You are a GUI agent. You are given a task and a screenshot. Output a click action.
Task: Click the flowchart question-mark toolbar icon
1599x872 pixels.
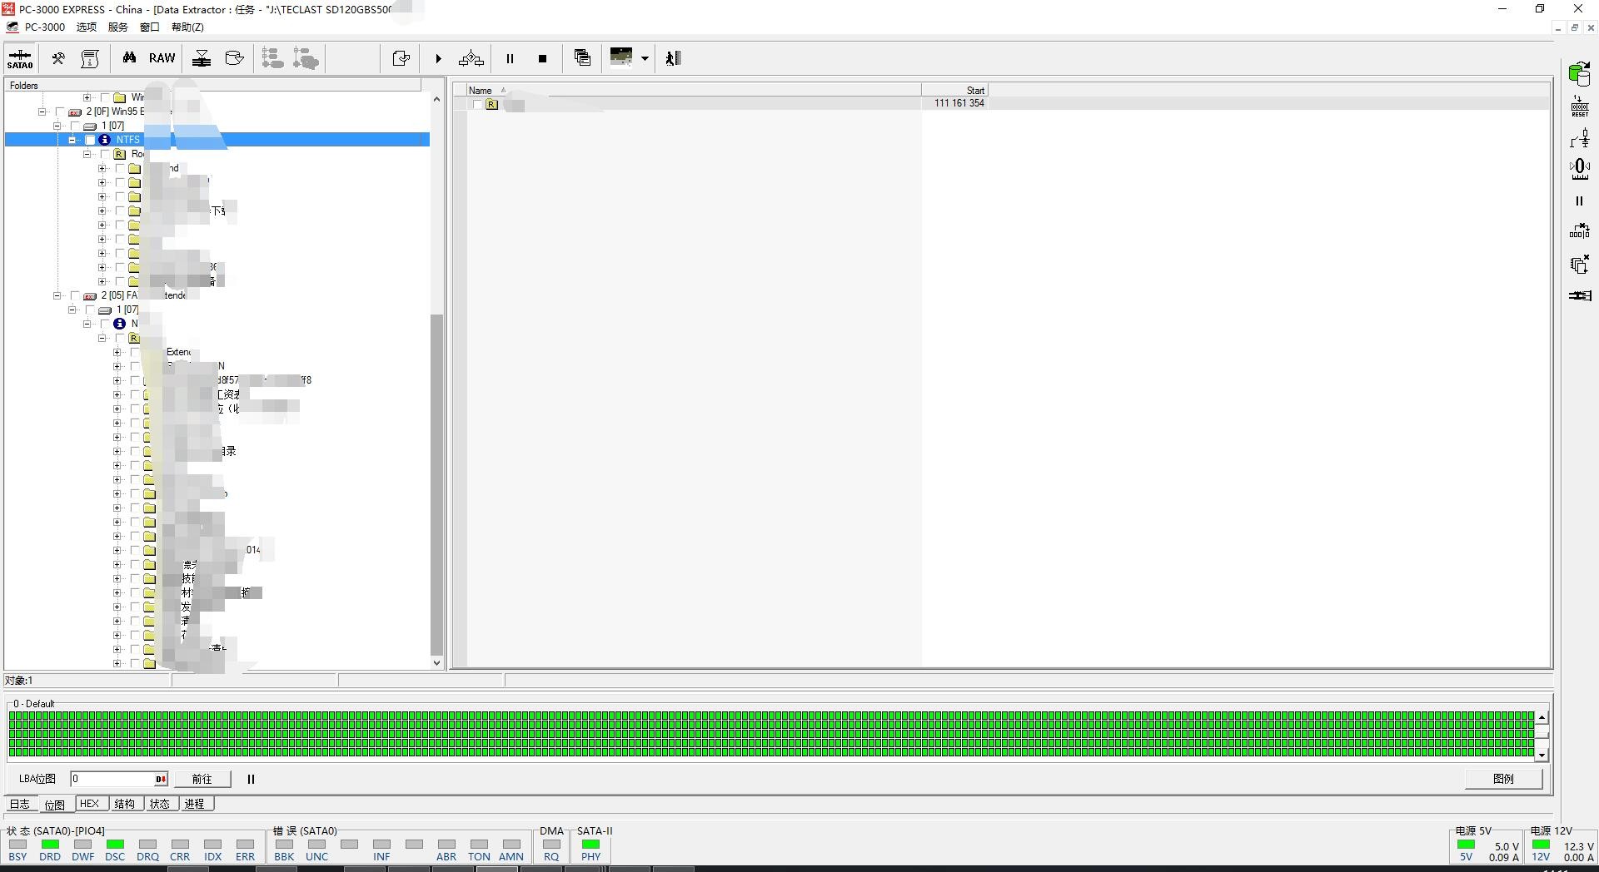(471, 58)
